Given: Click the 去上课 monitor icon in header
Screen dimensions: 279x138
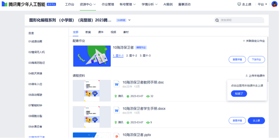Looking at the screenshot, I should click(x=239, y=4).
